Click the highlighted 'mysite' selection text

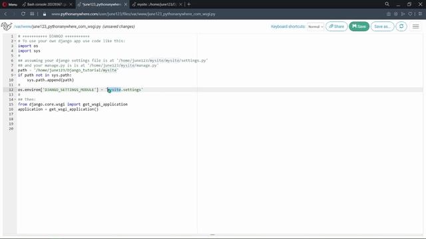coord(114,90)
